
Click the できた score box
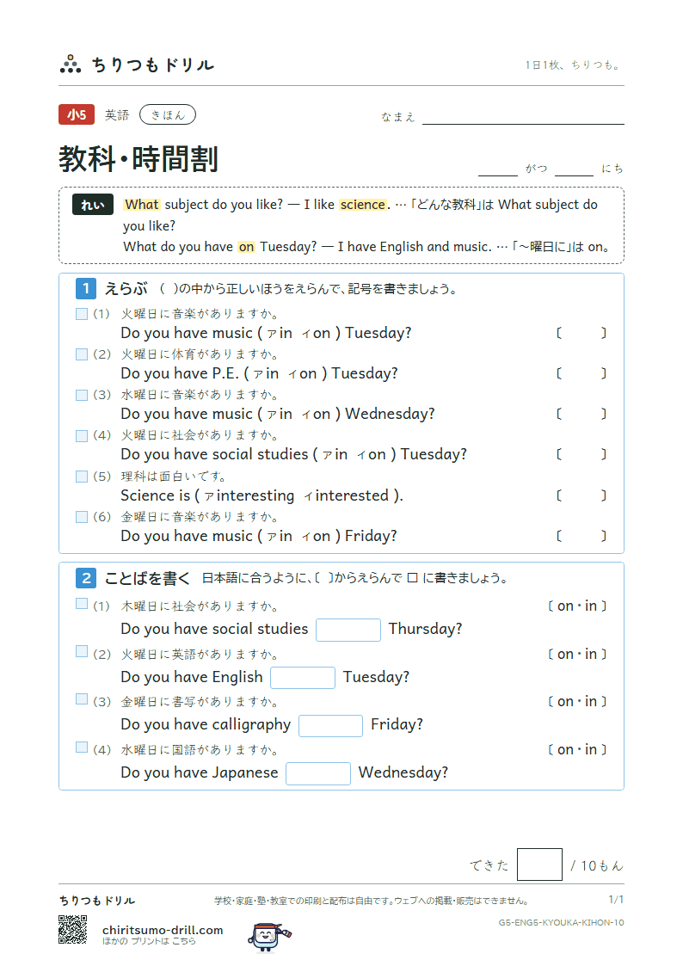pos(539,864)
